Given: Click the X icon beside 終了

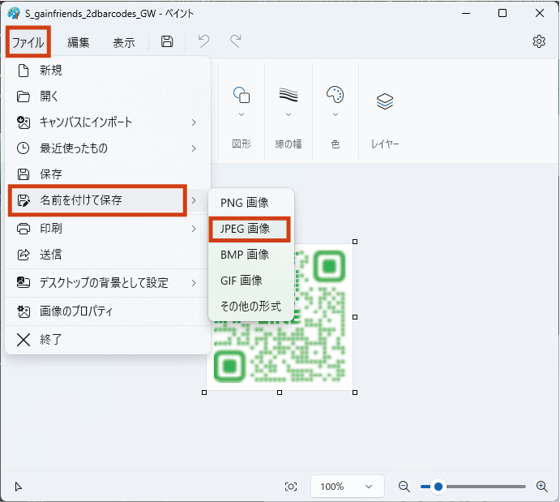Looking at the screenshot, I should 24,340.
